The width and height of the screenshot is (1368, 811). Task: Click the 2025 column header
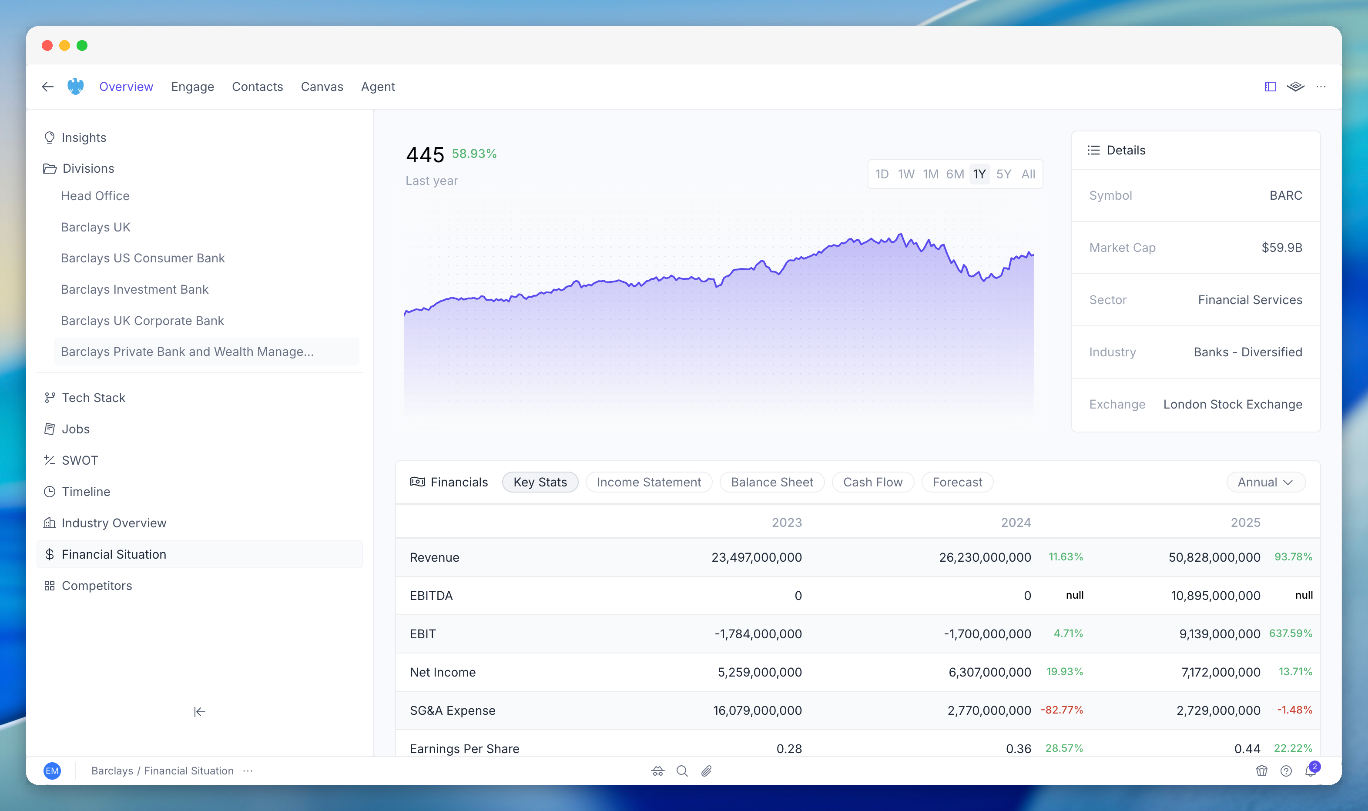click(1245, 523)
